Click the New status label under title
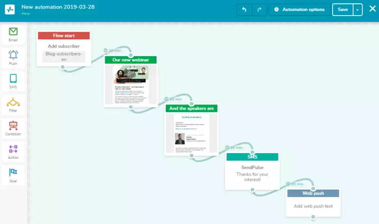Viewport: 379px width, 224px height. (26, 14)
